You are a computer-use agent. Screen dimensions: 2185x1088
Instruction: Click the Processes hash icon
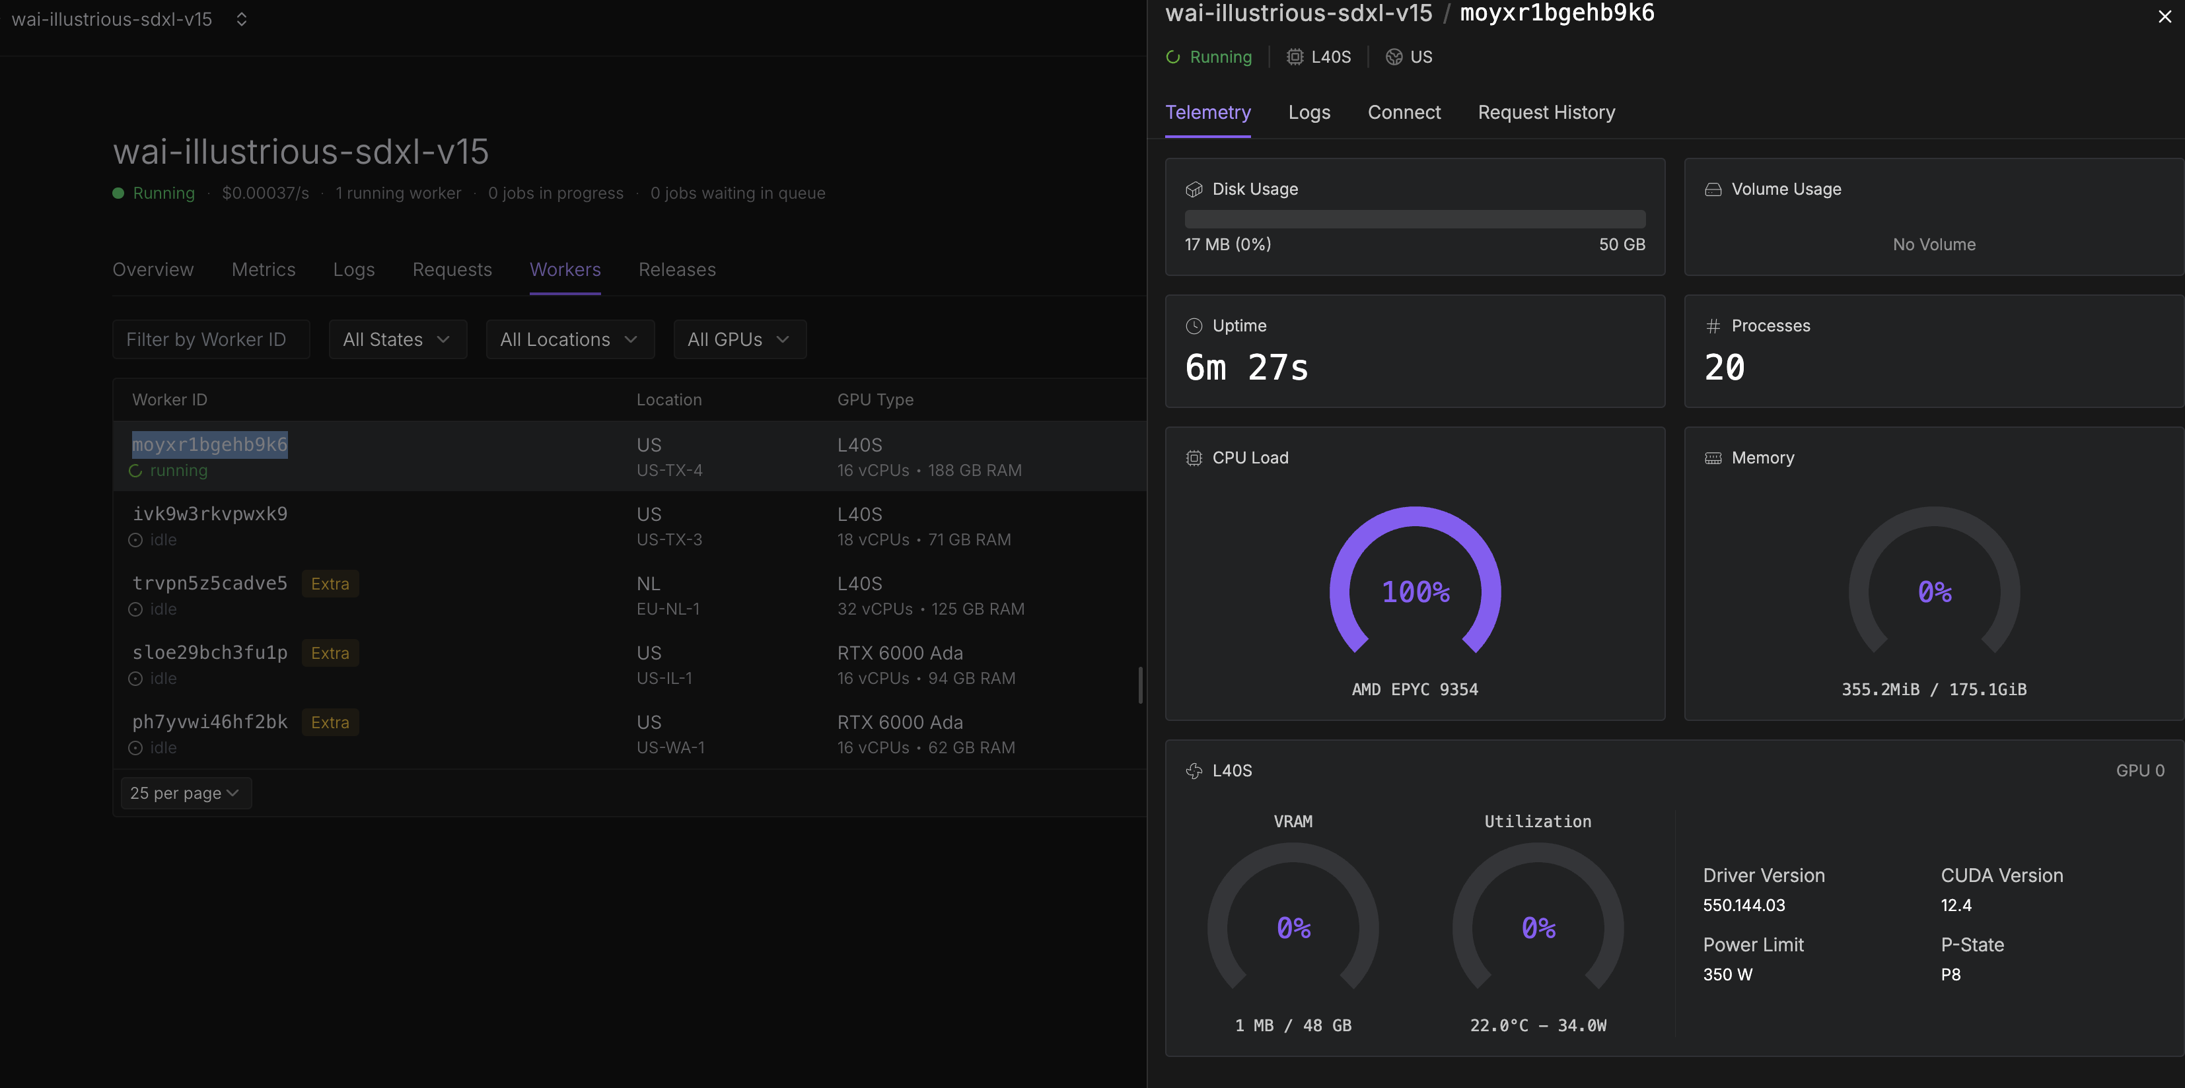(1713, 325)
